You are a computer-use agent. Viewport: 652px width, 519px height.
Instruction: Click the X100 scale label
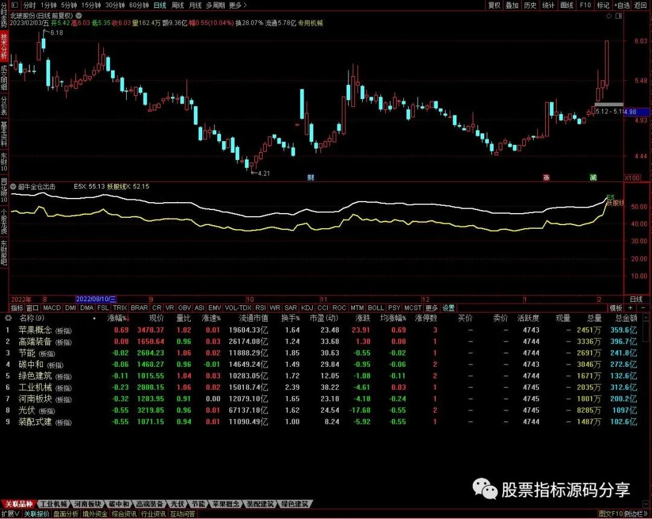click(632, 178)
